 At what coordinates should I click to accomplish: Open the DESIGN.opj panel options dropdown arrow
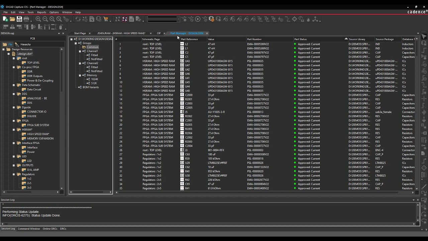[59, 33]
